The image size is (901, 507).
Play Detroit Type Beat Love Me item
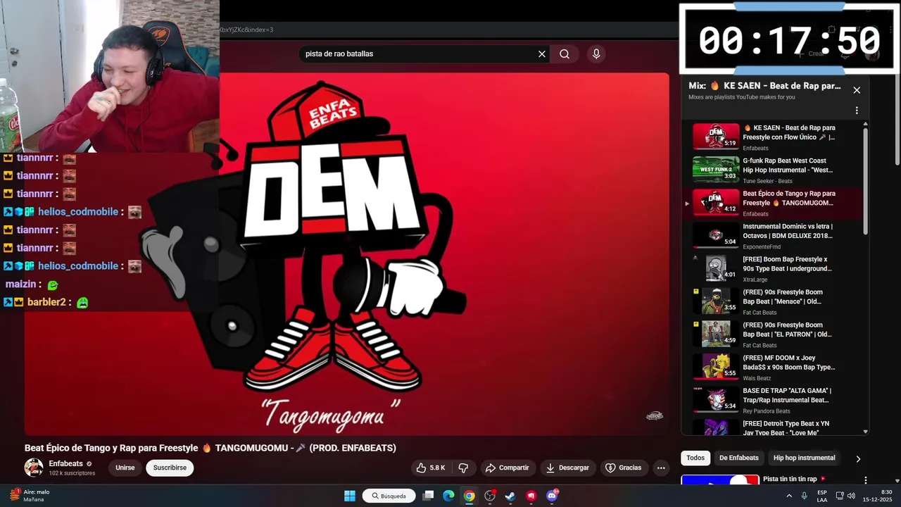(771, 427)
